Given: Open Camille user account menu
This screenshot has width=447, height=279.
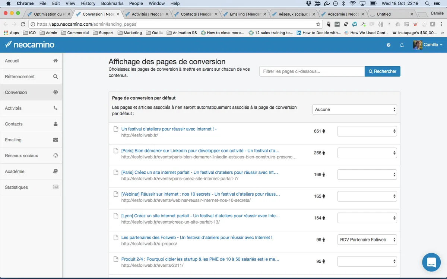Looking at the screenshot, I should coord(428,45).
